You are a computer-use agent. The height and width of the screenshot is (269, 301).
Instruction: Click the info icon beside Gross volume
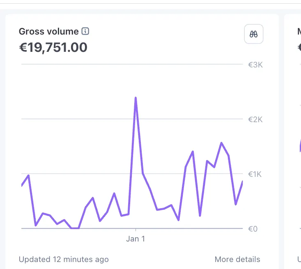85,31
